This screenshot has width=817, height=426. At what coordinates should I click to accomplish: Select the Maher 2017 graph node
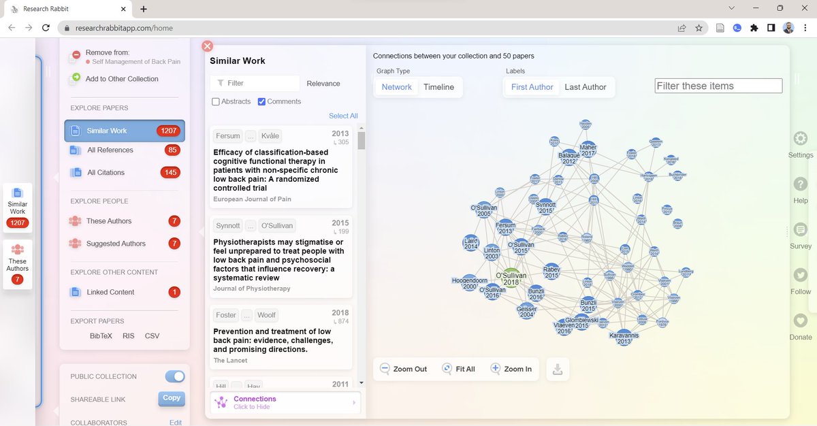click(x=588, y=150)
